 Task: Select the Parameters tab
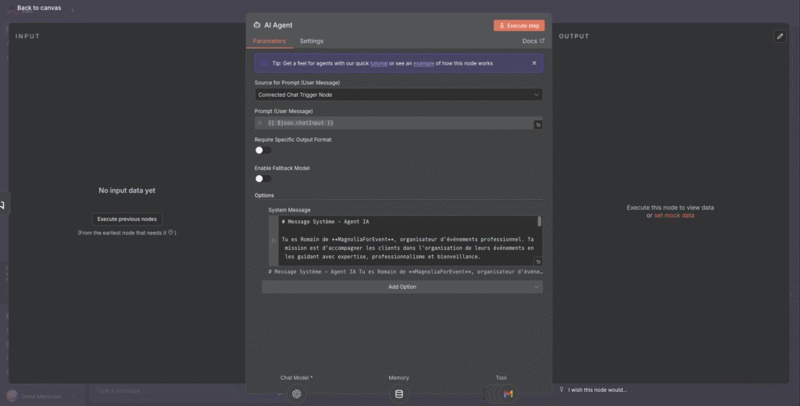coord(270,41)
